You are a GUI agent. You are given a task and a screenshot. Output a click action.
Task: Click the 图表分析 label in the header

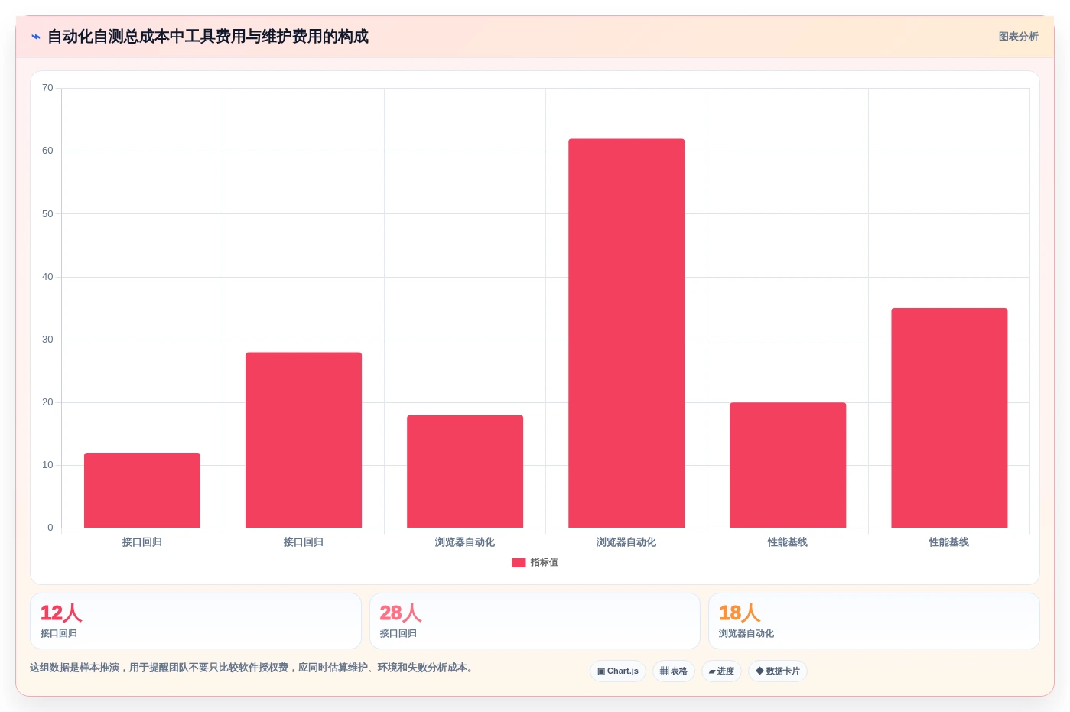coord(1018,37)
